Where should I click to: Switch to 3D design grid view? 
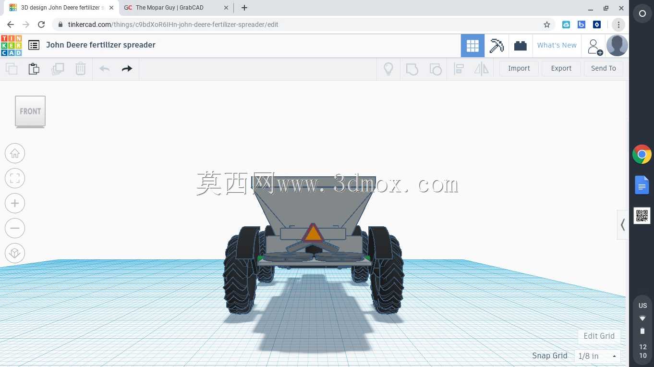(x=472, y=46)
